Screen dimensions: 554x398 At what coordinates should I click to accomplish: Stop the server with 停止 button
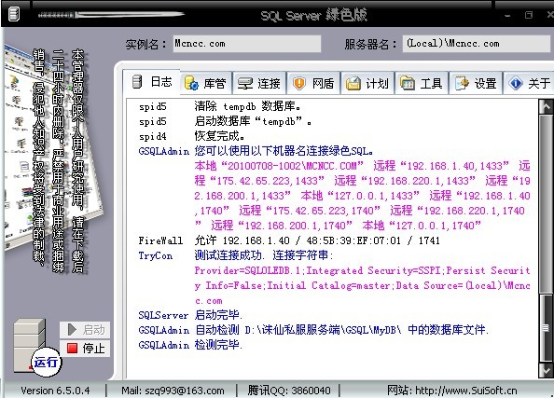(x=85, y=349)
